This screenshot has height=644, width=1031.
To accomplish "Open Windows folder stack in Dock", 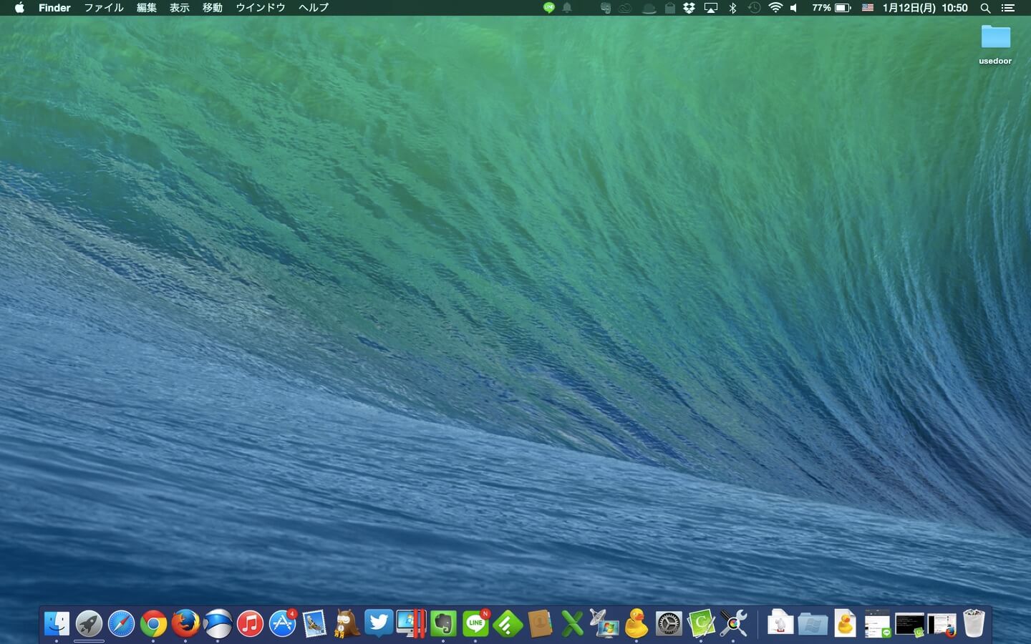I will point(813,624).
